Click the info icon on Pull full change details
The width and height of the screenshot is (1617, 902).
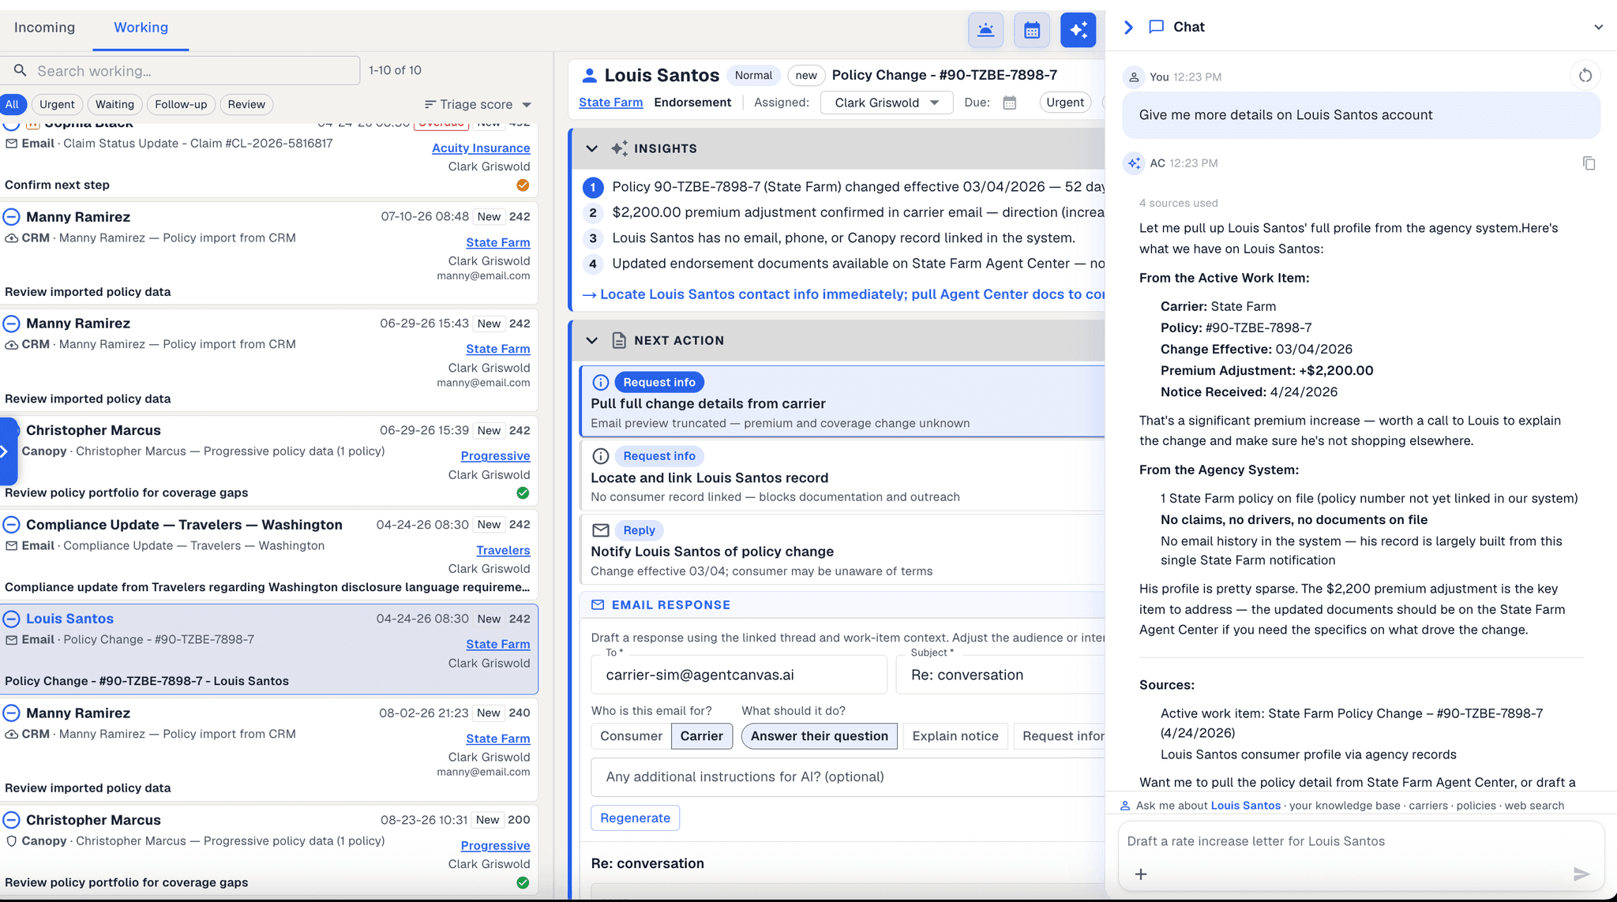(x=601, y=382)
